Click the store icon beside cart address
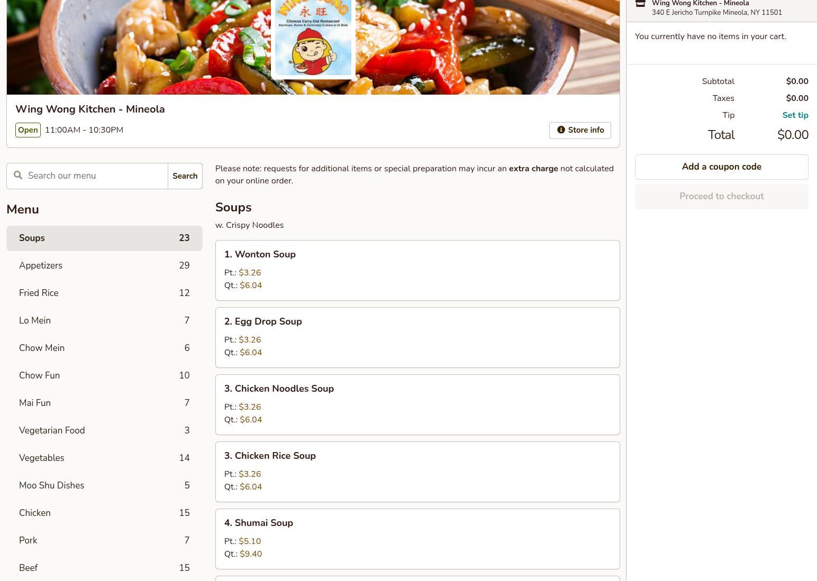 point(640,3)
